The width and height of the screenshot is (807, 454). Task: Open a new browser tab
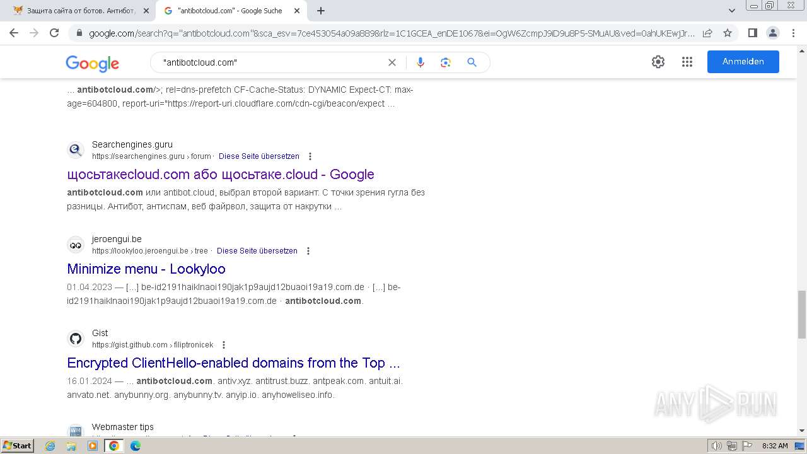point(321,11)
